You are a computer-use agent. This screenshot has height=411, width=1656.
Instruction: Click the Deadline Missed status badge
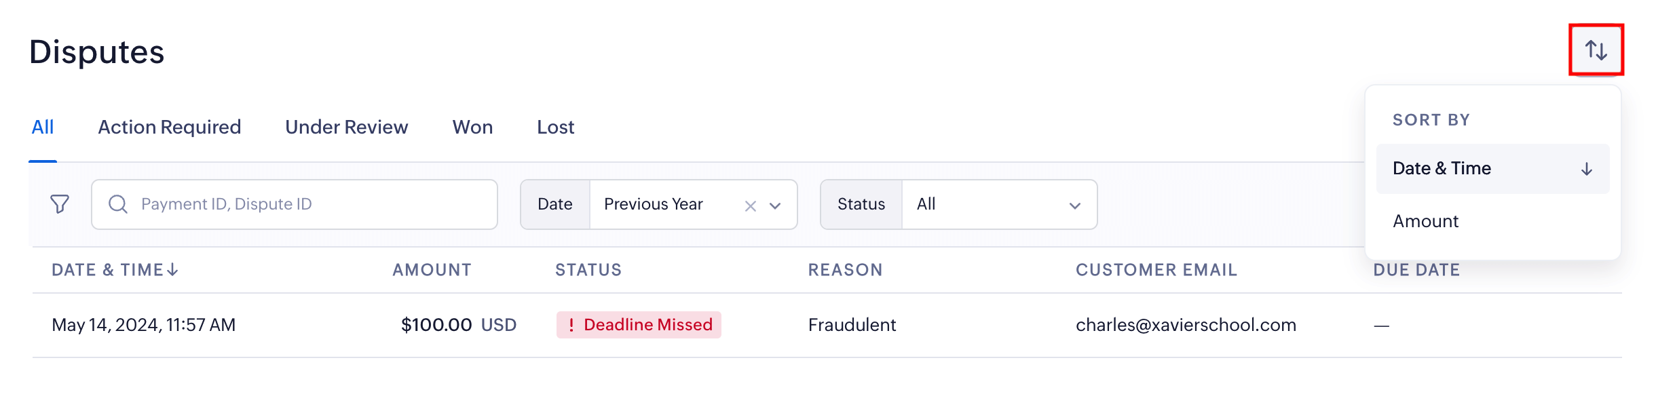pos(639,325)
